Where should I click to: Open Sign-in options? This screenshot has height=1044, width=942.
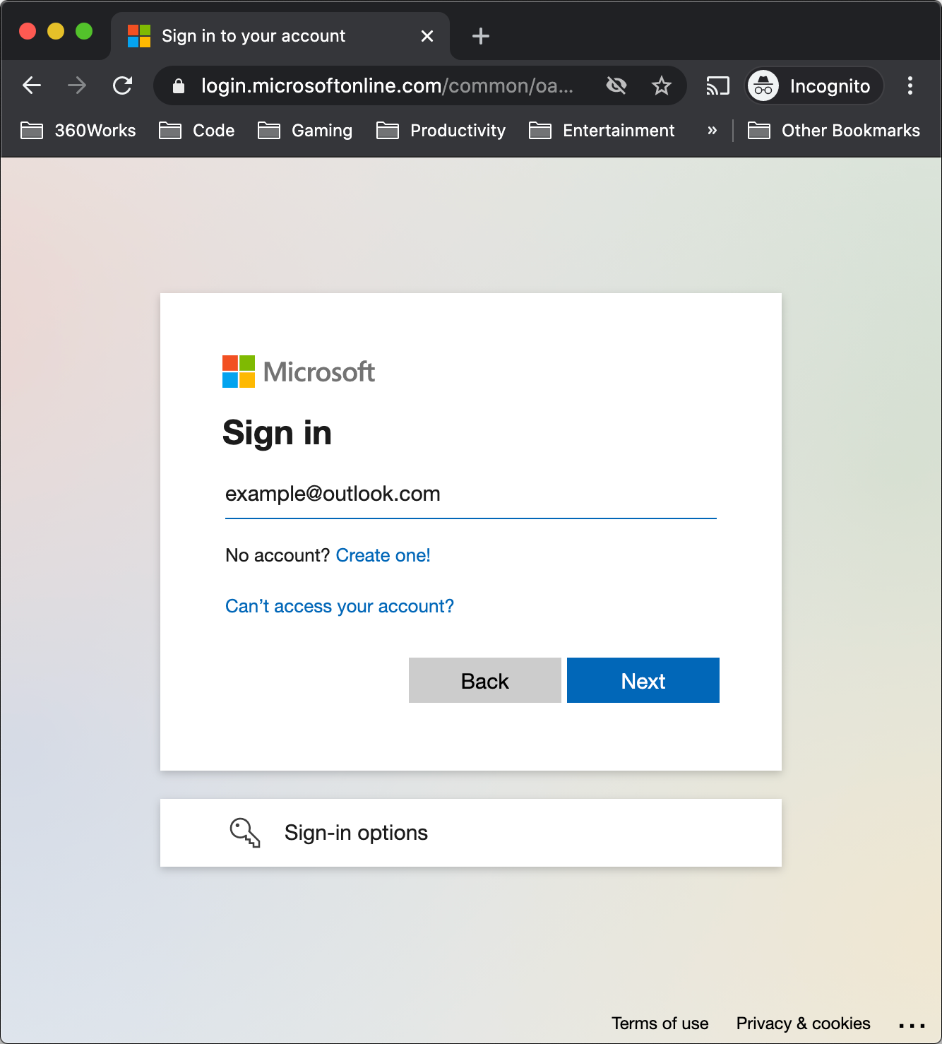471,833
